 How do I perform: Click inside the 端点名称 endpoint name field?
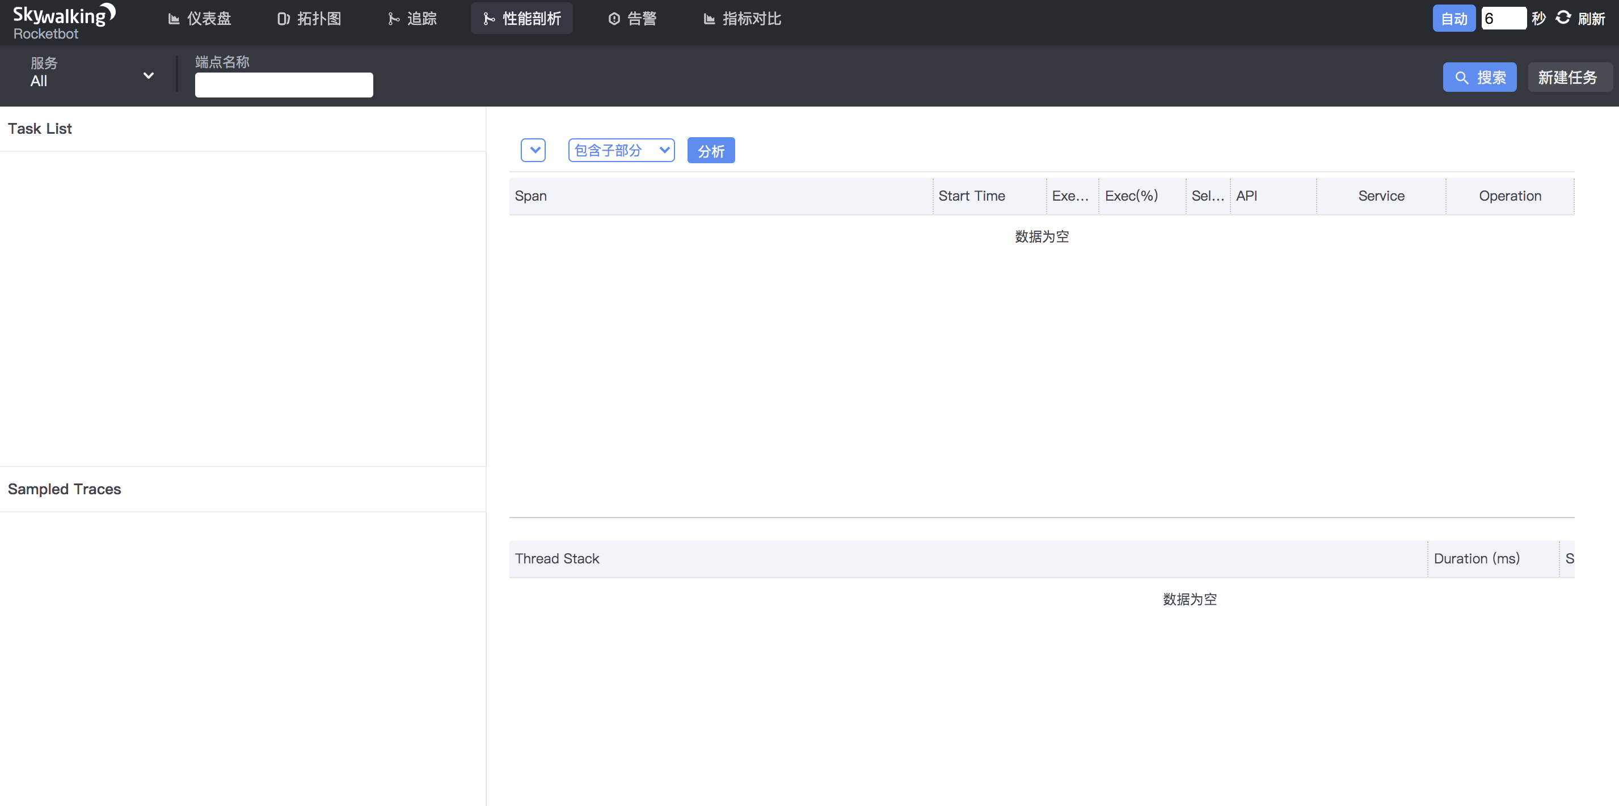click(284, 85)
